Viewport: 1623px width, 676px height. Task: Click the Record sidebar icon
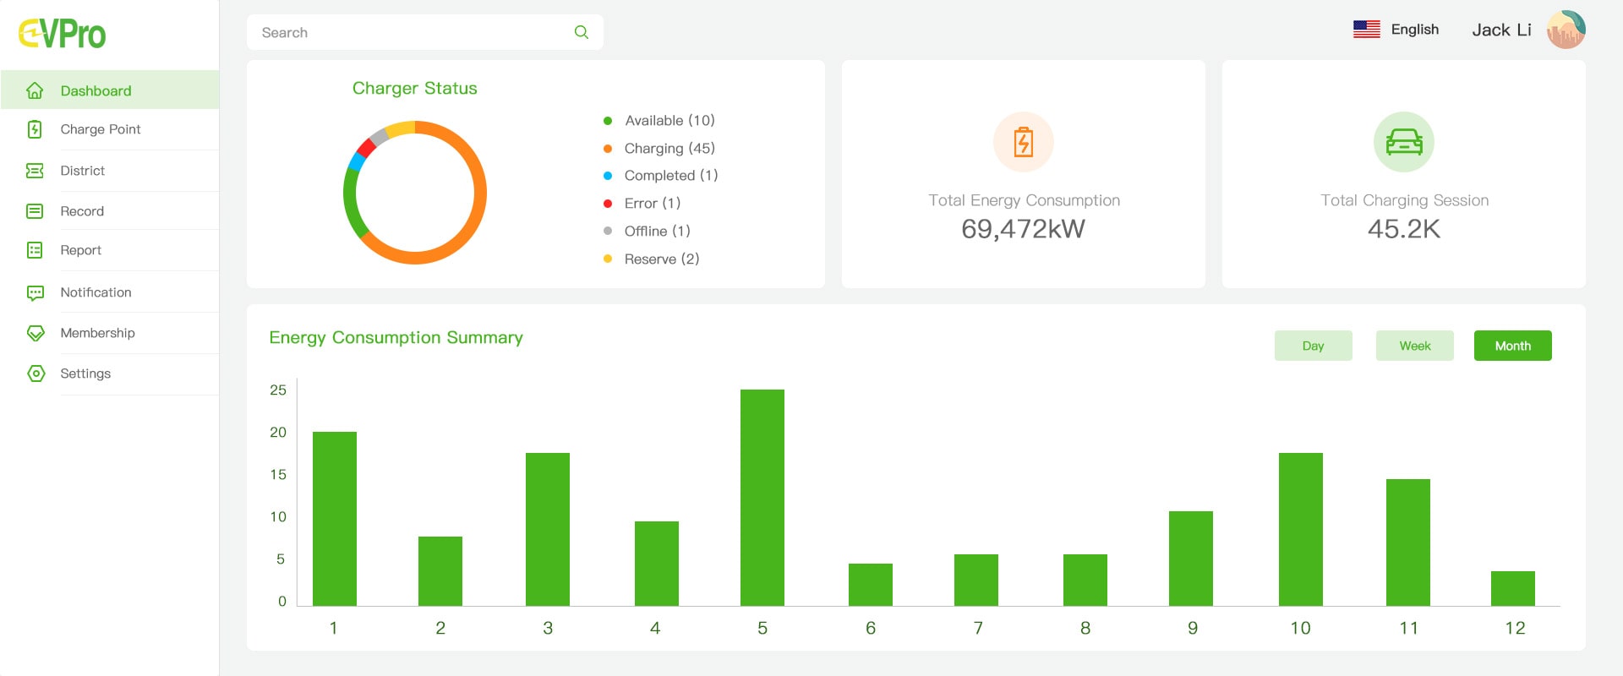35,211
